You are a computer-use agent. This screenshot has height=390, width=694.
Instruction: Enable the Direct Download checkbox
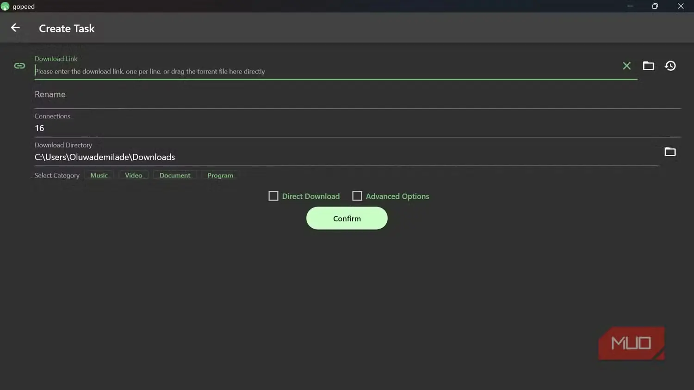point(273,196)
